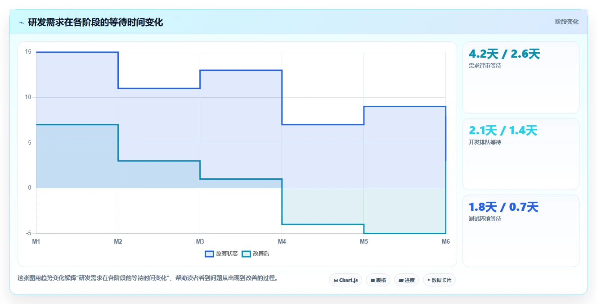Viewport: 597px width, 304px height.
Task: Click the M4 x-axis label
Action: pos(282,242)
